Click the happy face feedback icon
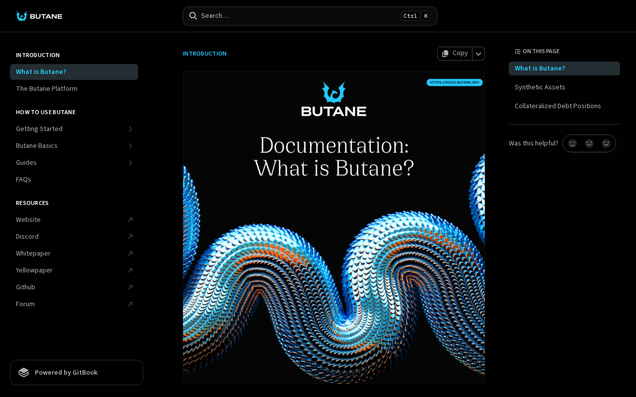The width and height of the screenshot is (636, 397). [x=572, y=143]
